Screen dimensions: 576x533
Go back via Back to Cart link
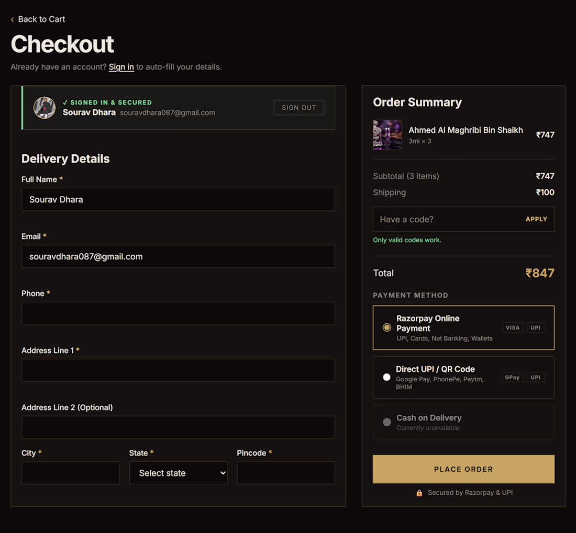coord(41,19)
